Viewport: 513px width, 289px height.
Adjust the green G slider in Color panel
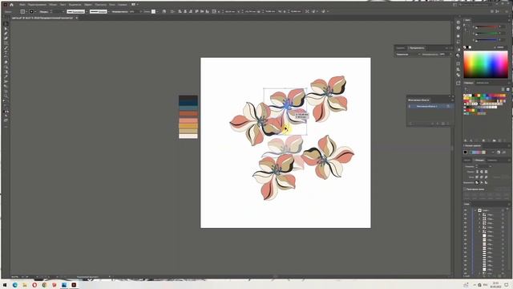click(x=487, y=34)
